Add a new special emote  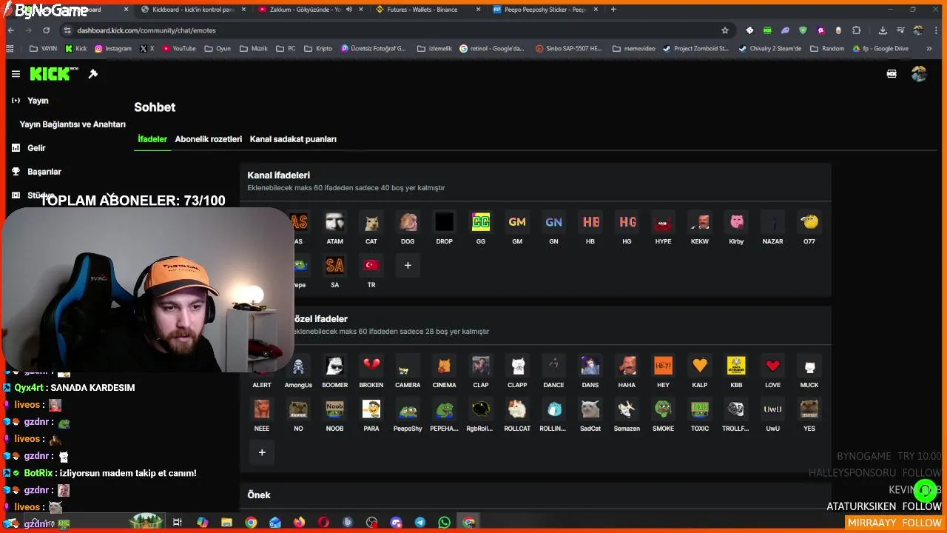(262, 452)
